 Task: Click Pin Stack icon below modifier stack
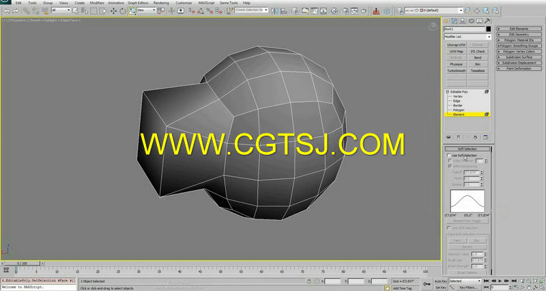click(x=448, y=138)
